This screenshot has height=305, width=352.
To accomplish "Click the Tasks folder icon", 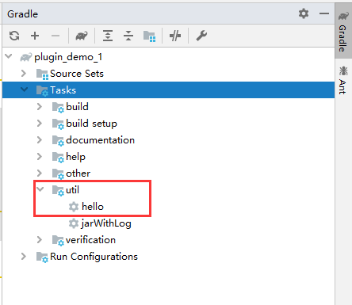I will click(42, 91).
